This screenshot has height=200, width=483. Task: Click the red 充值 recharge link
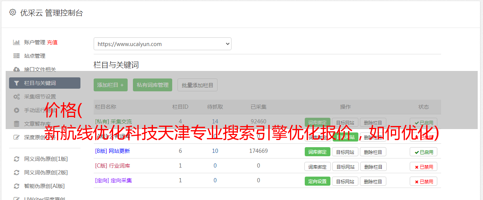coord(52,42)
